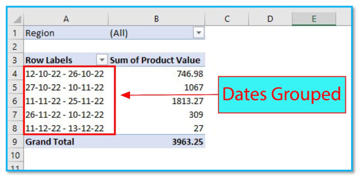
Task: Open the Region filter dropdown arrow
Action: pos(198,33)
